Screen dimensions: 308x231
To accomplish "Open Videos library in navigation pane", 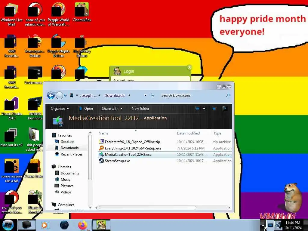I will 66,192.
